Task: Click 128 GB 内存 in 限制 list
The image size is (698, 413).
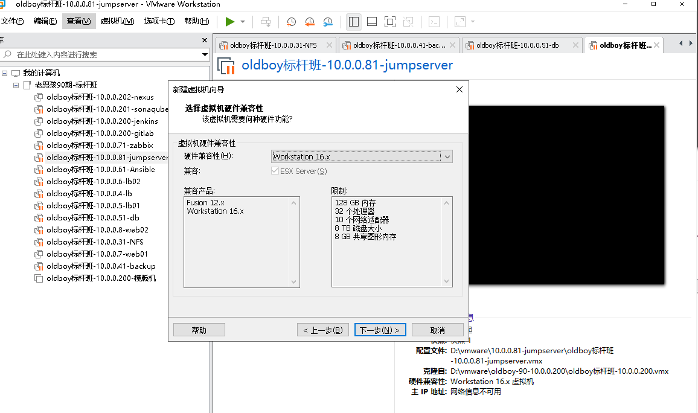Action: pyautogui.click(x=355, y=202)
